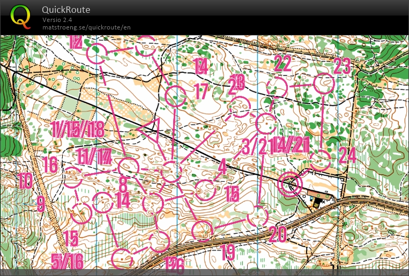The height and width of the screenshot is (276, 409).
Task: Click the control number 10 label
Action: click(25, 181)
